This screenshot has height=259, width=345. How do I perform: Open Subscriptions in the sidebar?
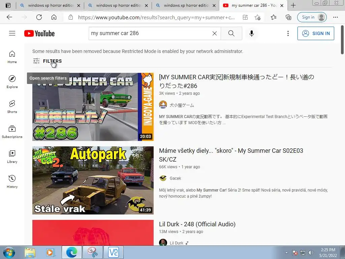(12, 132)
